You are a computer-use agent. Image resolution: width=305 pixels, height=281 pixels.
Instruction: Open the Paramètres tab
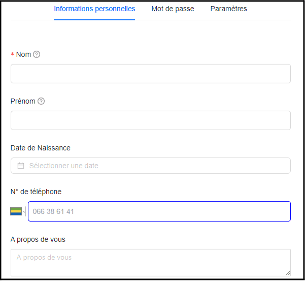pyautogui.click(x=228, y=9)
